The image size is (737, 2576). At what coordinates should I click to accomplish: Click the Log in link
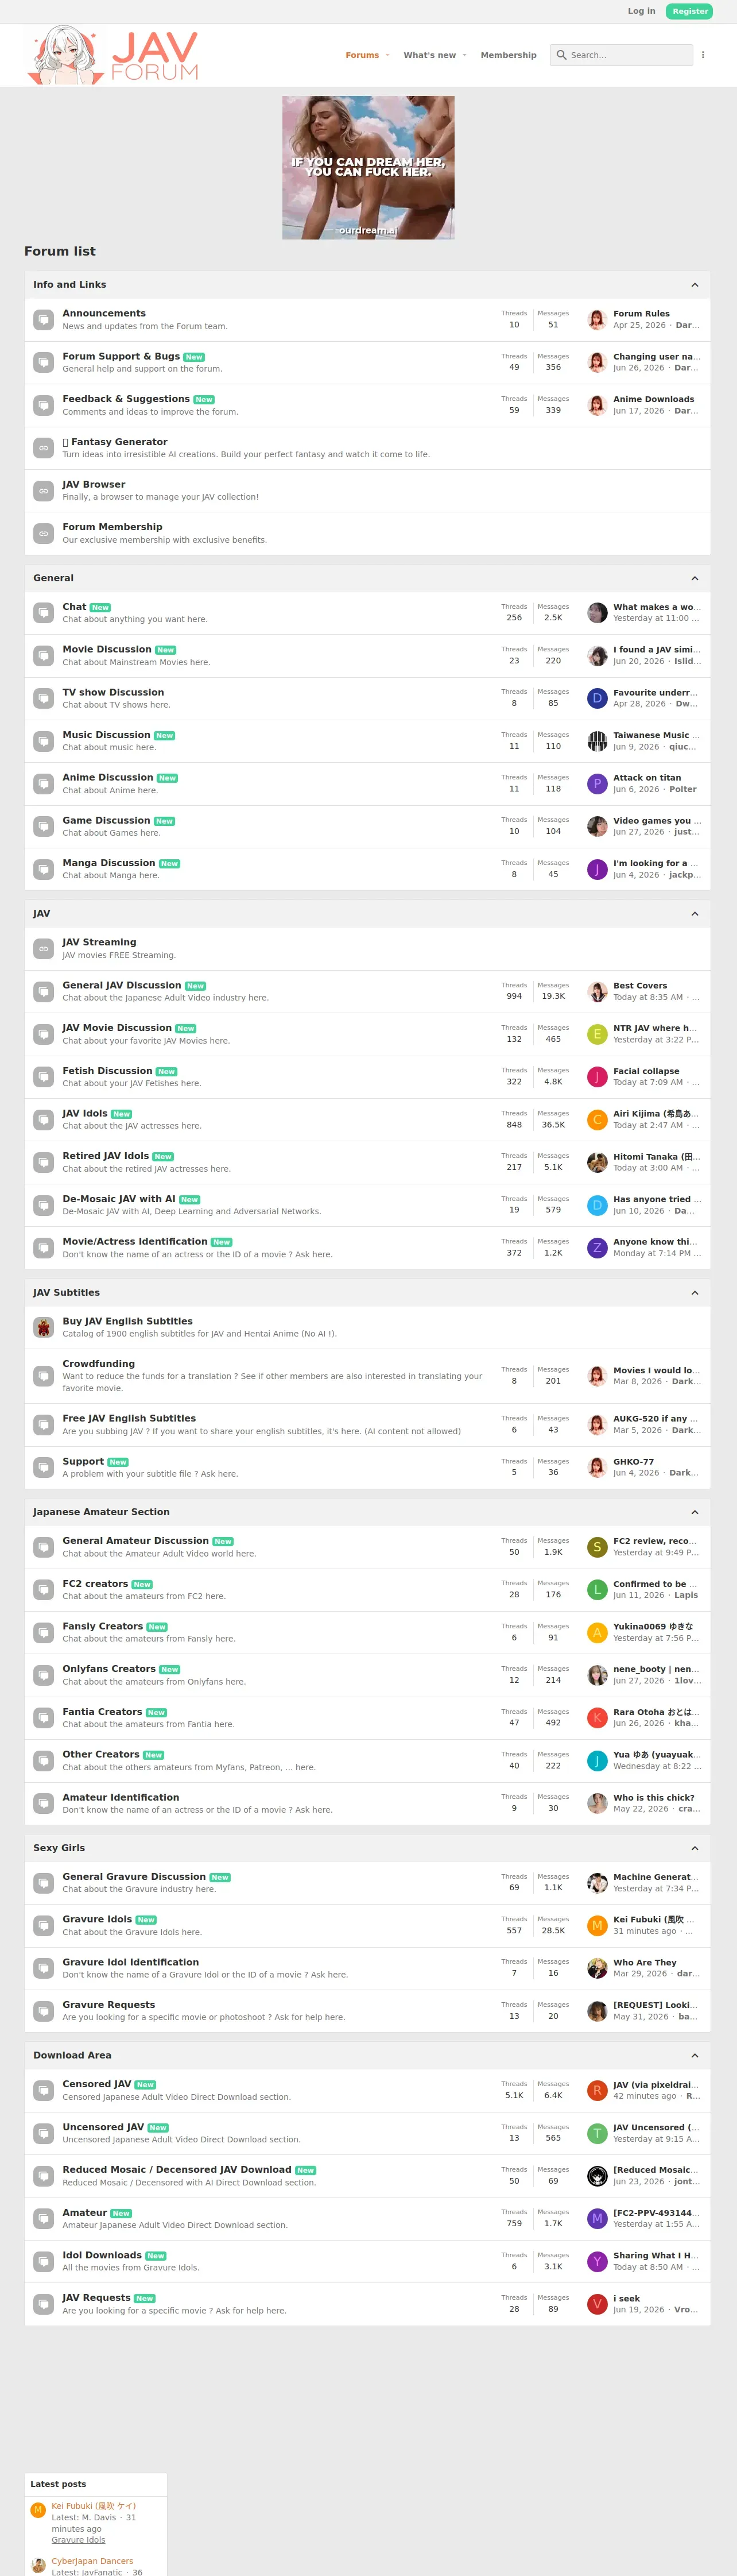(x=641, y=11)
